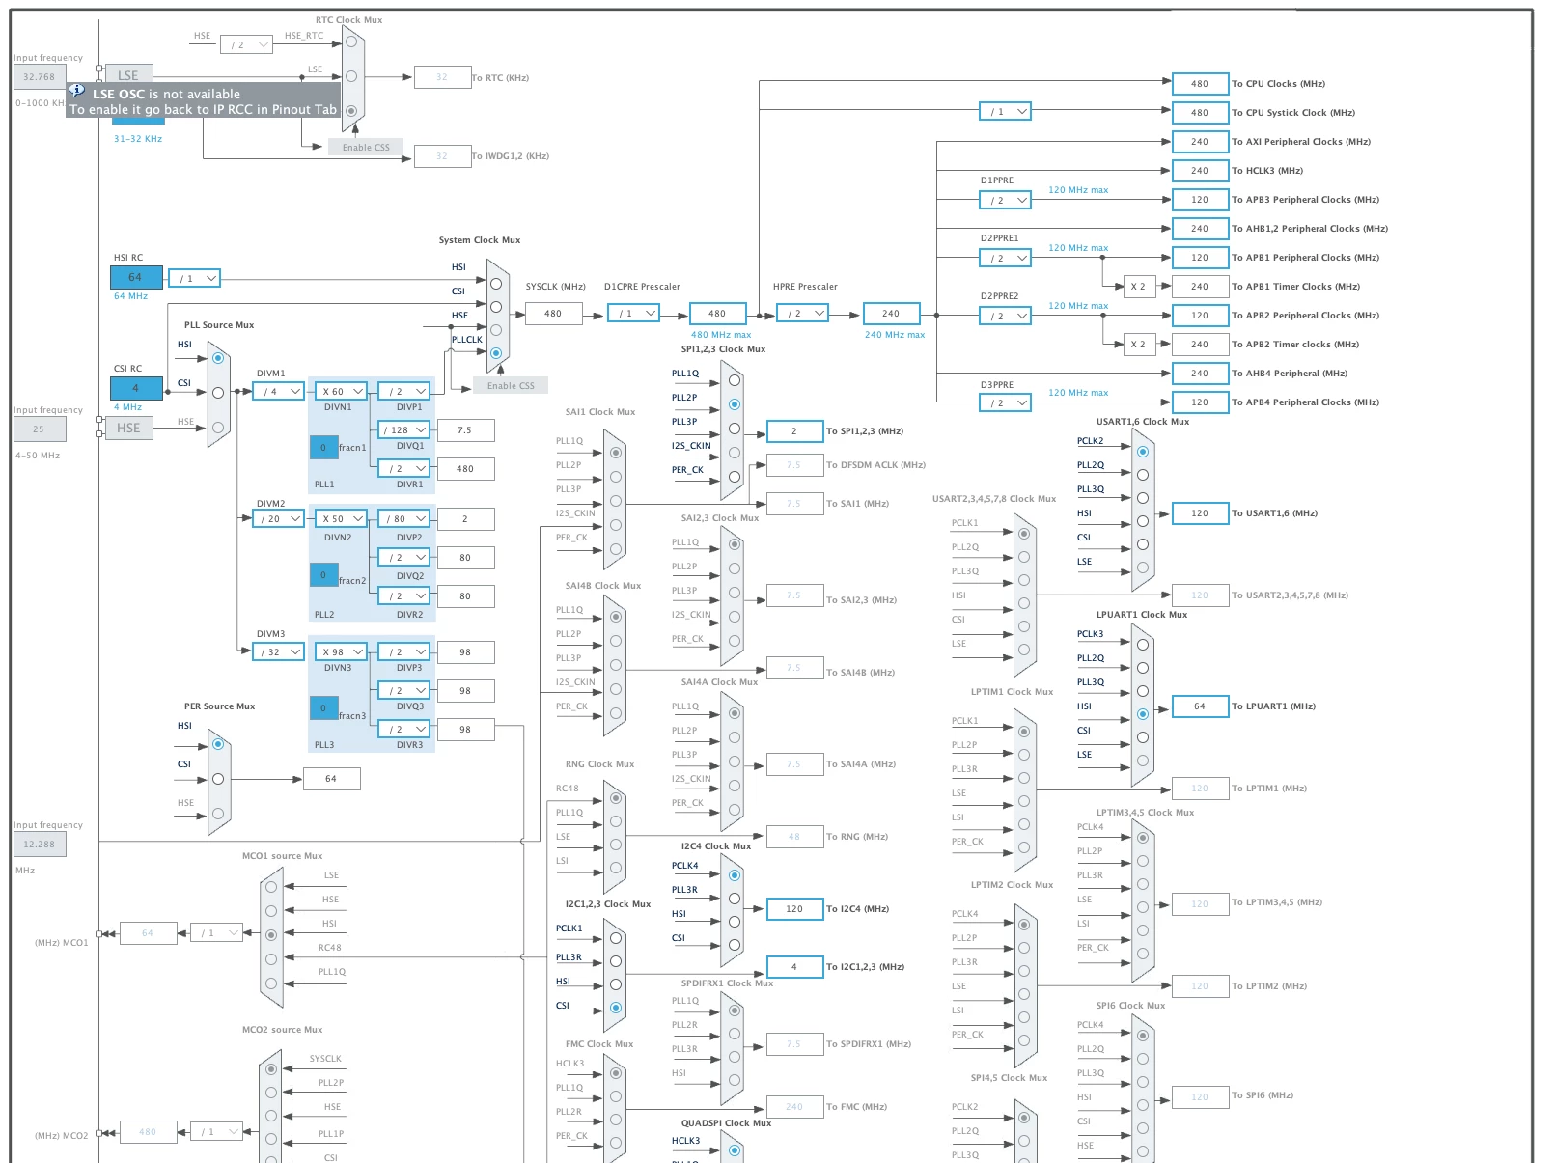Open the D1CPRE Prescaler dropdown

pyautogui.click(x=633, y=313)
